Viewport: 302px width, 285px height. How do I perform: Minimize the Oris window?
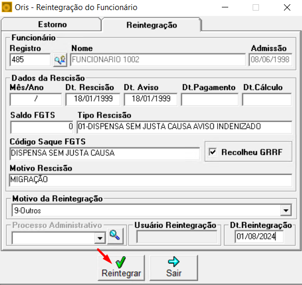click(x=225, y=7)
